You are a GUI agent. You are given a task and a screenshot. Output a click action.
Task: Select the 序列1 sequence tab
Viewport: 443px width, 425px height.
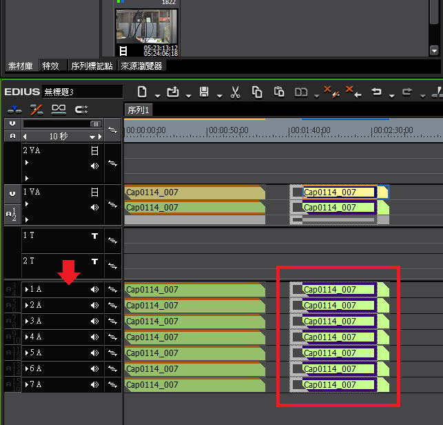click(x=138, y=110)
